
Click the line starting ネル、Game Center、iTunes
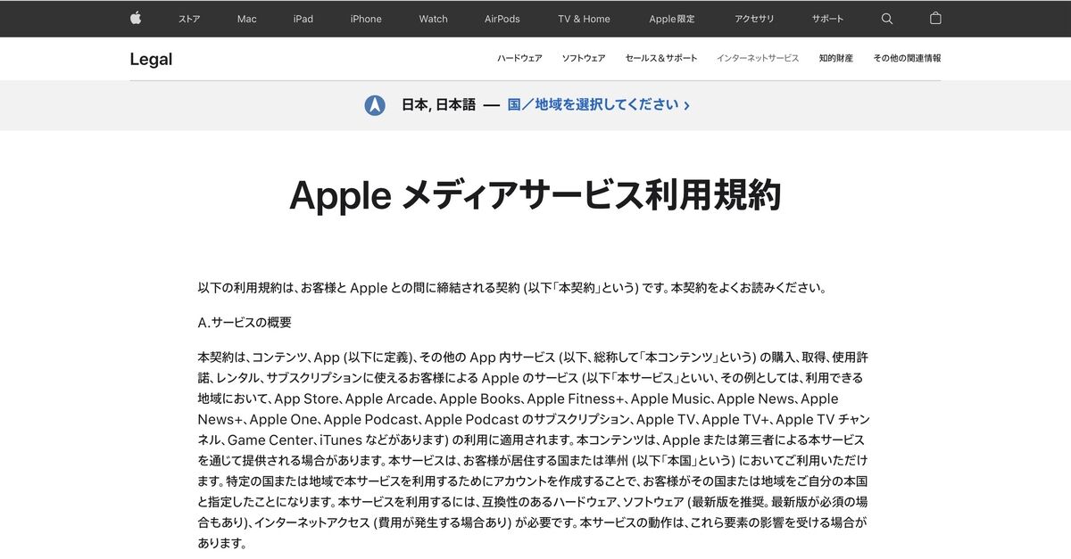click(531, 440)
